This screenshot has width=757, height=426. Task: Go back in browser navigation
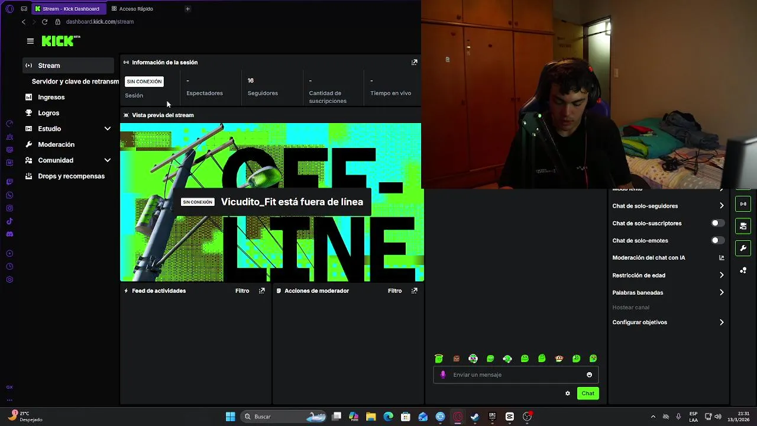coord(24,22)
